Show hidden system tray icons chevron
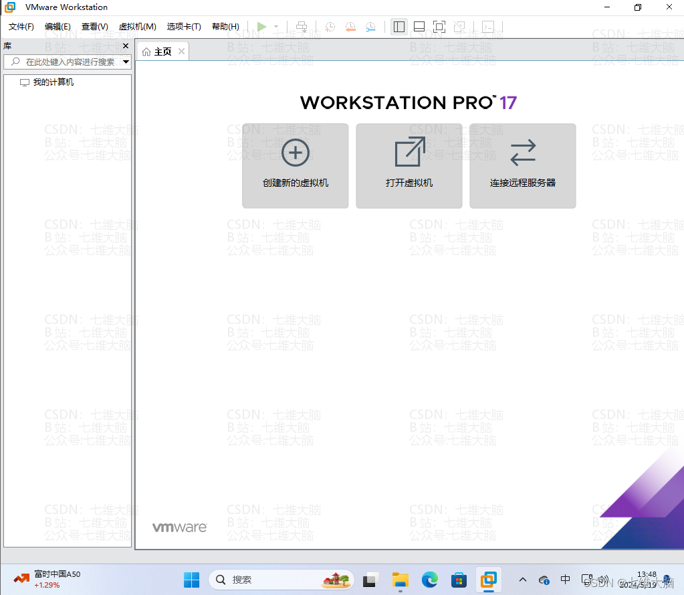 click(523, 580)
